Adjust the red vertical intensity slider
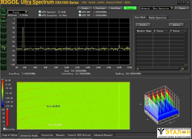Screen dimensions: 192x139 [x=8, y=117]
